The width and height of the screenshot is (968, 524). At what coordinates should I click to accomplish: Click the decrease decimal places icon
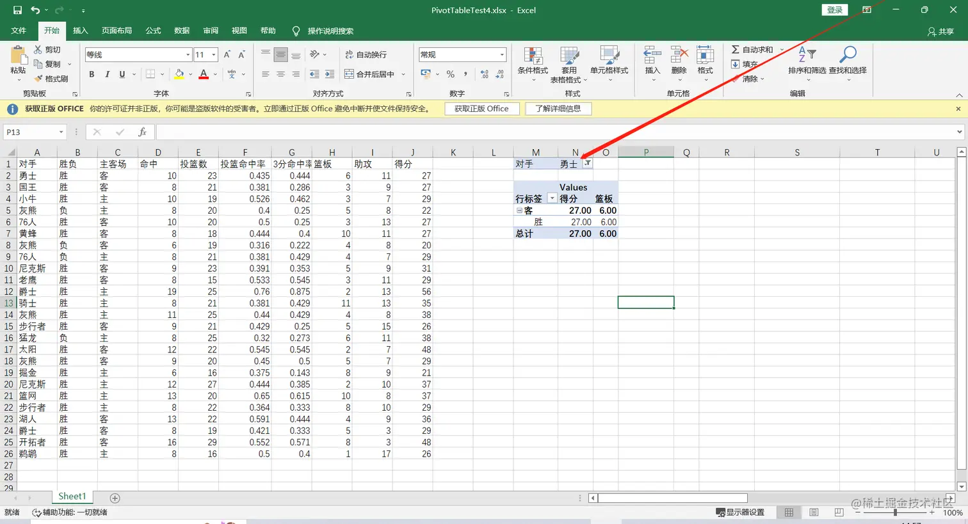pos(499,74)
